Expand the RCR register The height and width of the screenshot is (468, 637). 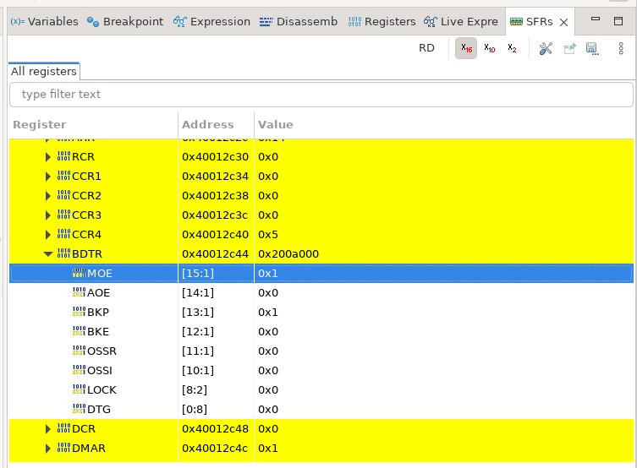[48, 157]
